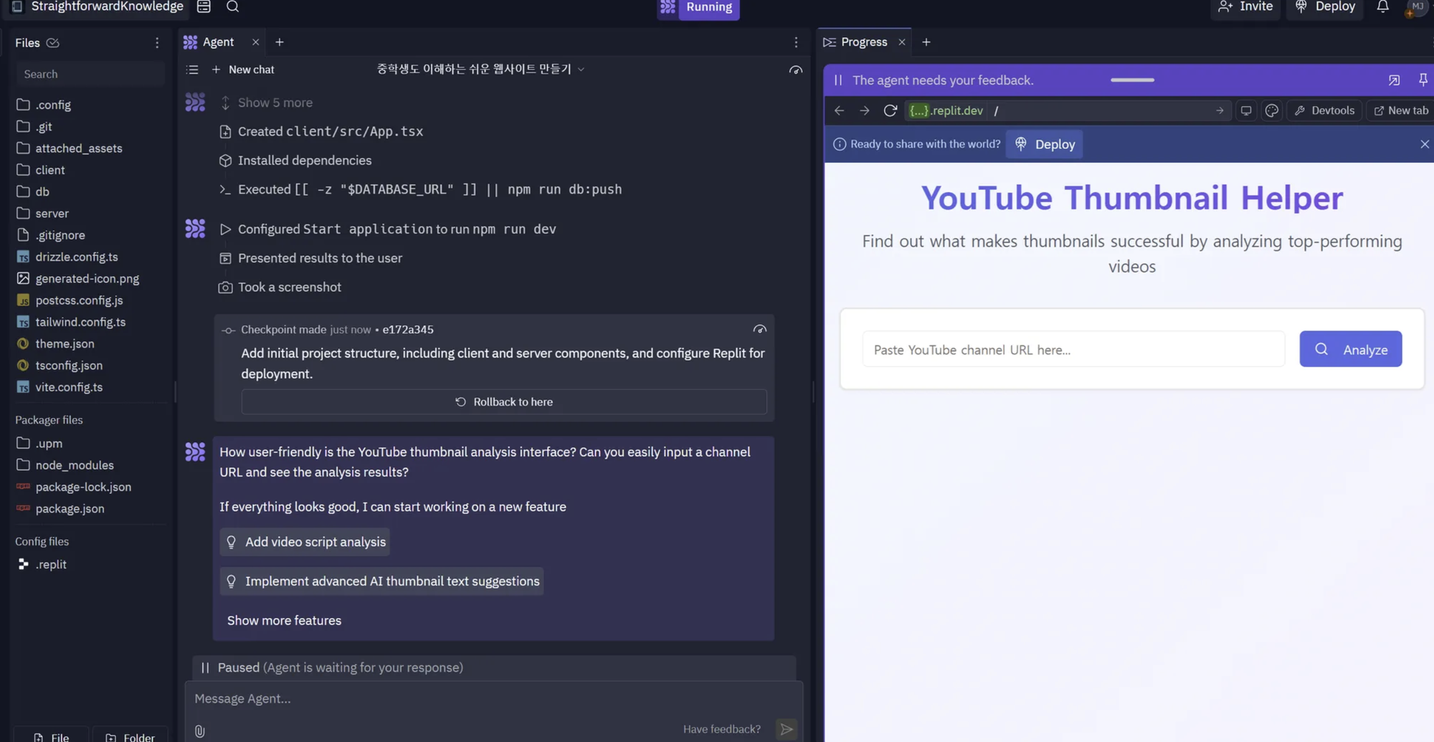Close the Agent tab
Viewport: 1434px width, 742px height.
[255, 42]
